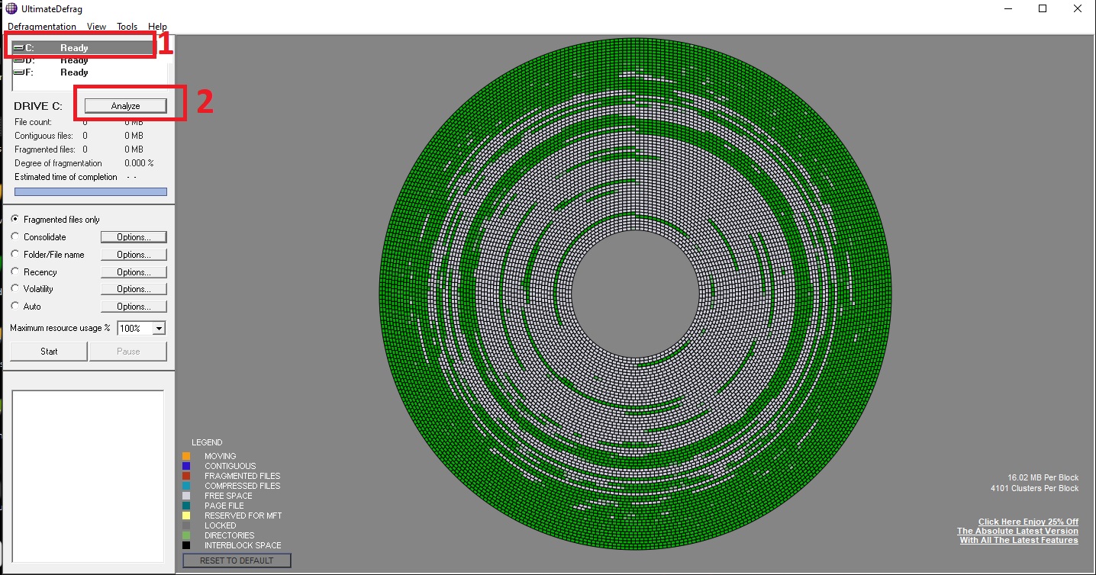The height and width of the screenshot is (575, 1096).
Task: Select the Consolidate radio button
Action: point(15,237)
